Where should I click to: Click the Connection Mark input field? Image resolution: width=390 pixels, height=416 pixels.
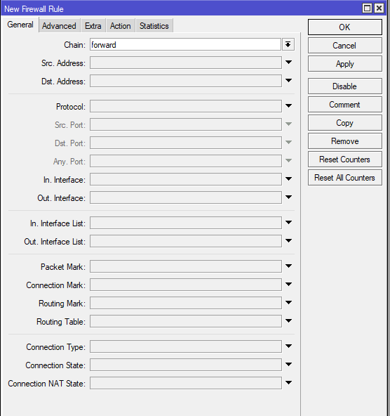tap(186, 285)
